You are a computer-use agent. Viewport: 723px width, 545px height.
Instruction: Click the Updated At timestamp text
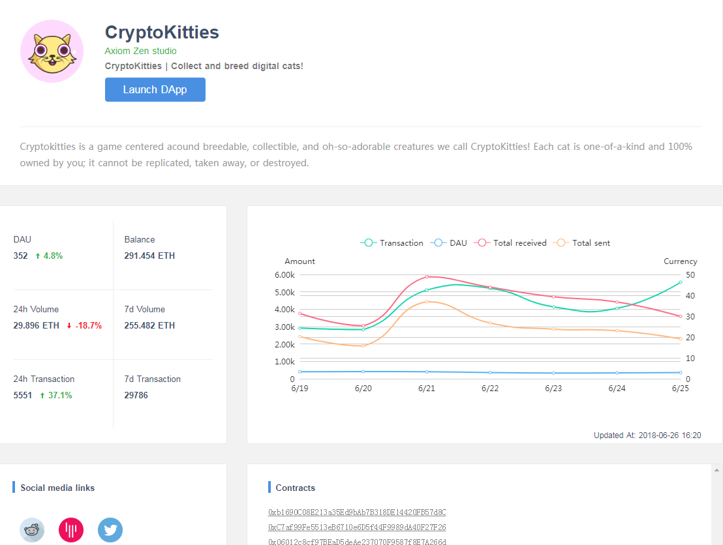click(647, 435)
